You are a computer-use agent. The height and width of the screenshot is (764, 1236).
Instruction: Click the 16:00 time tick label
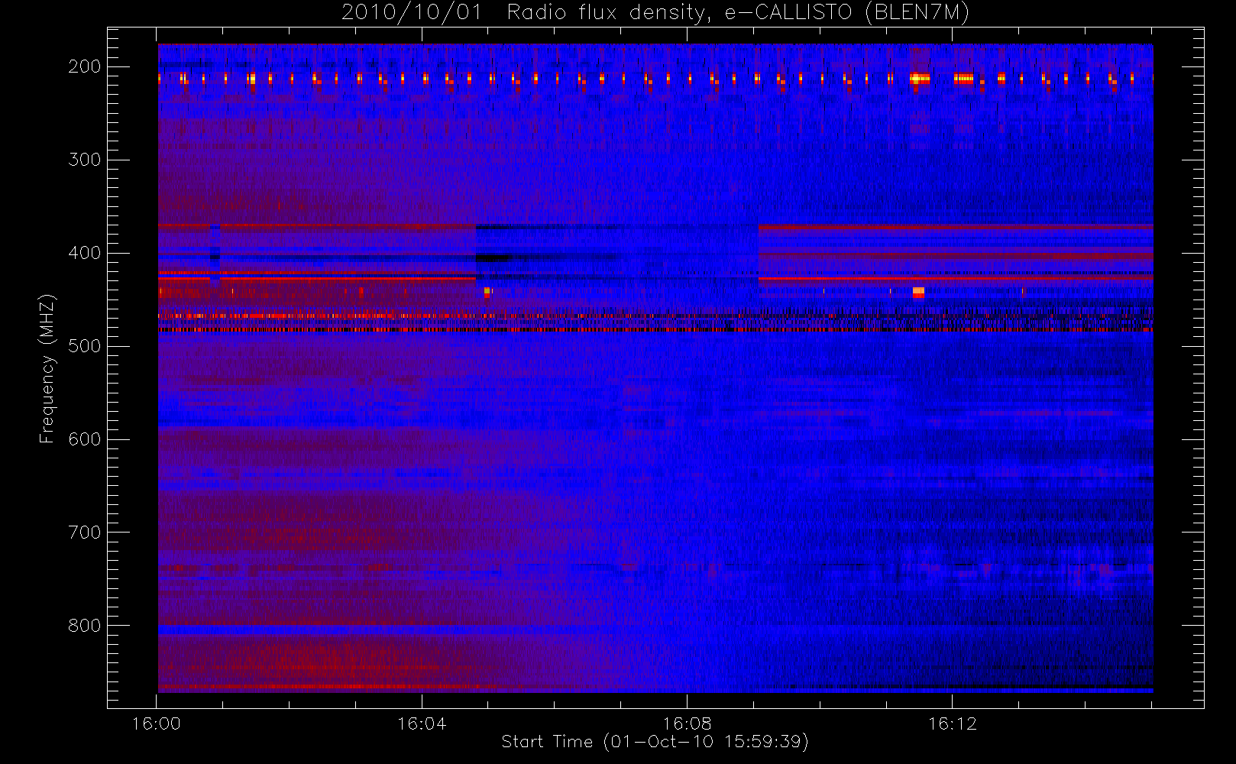(x=157, y=724)
